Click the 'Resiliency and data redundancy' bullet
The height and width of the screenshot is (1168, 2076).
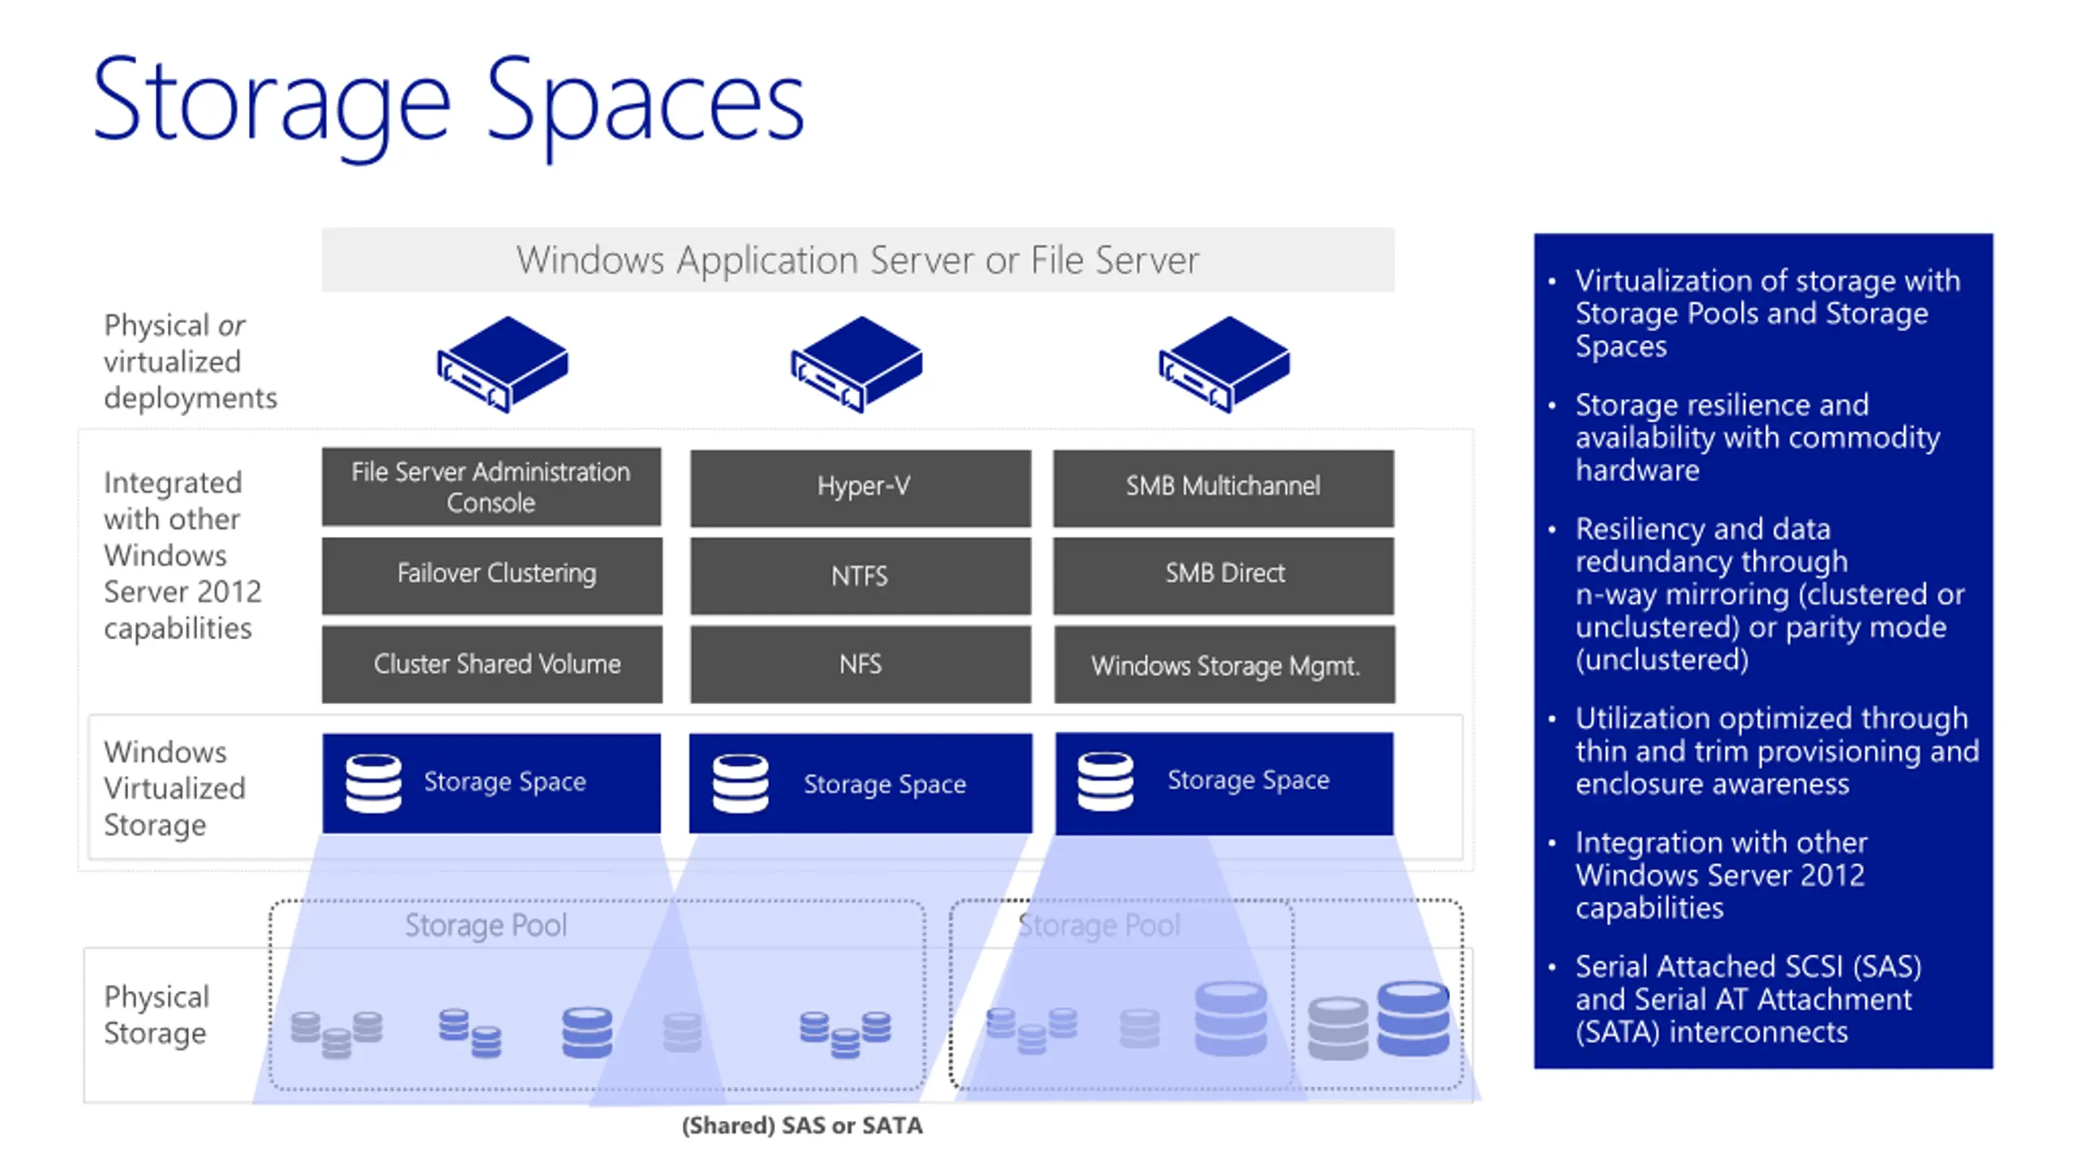pos(1769,594)
